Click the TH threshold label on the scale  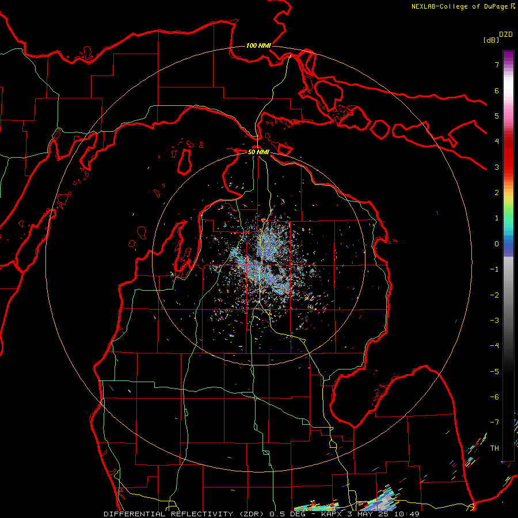(x=494, y=448)
